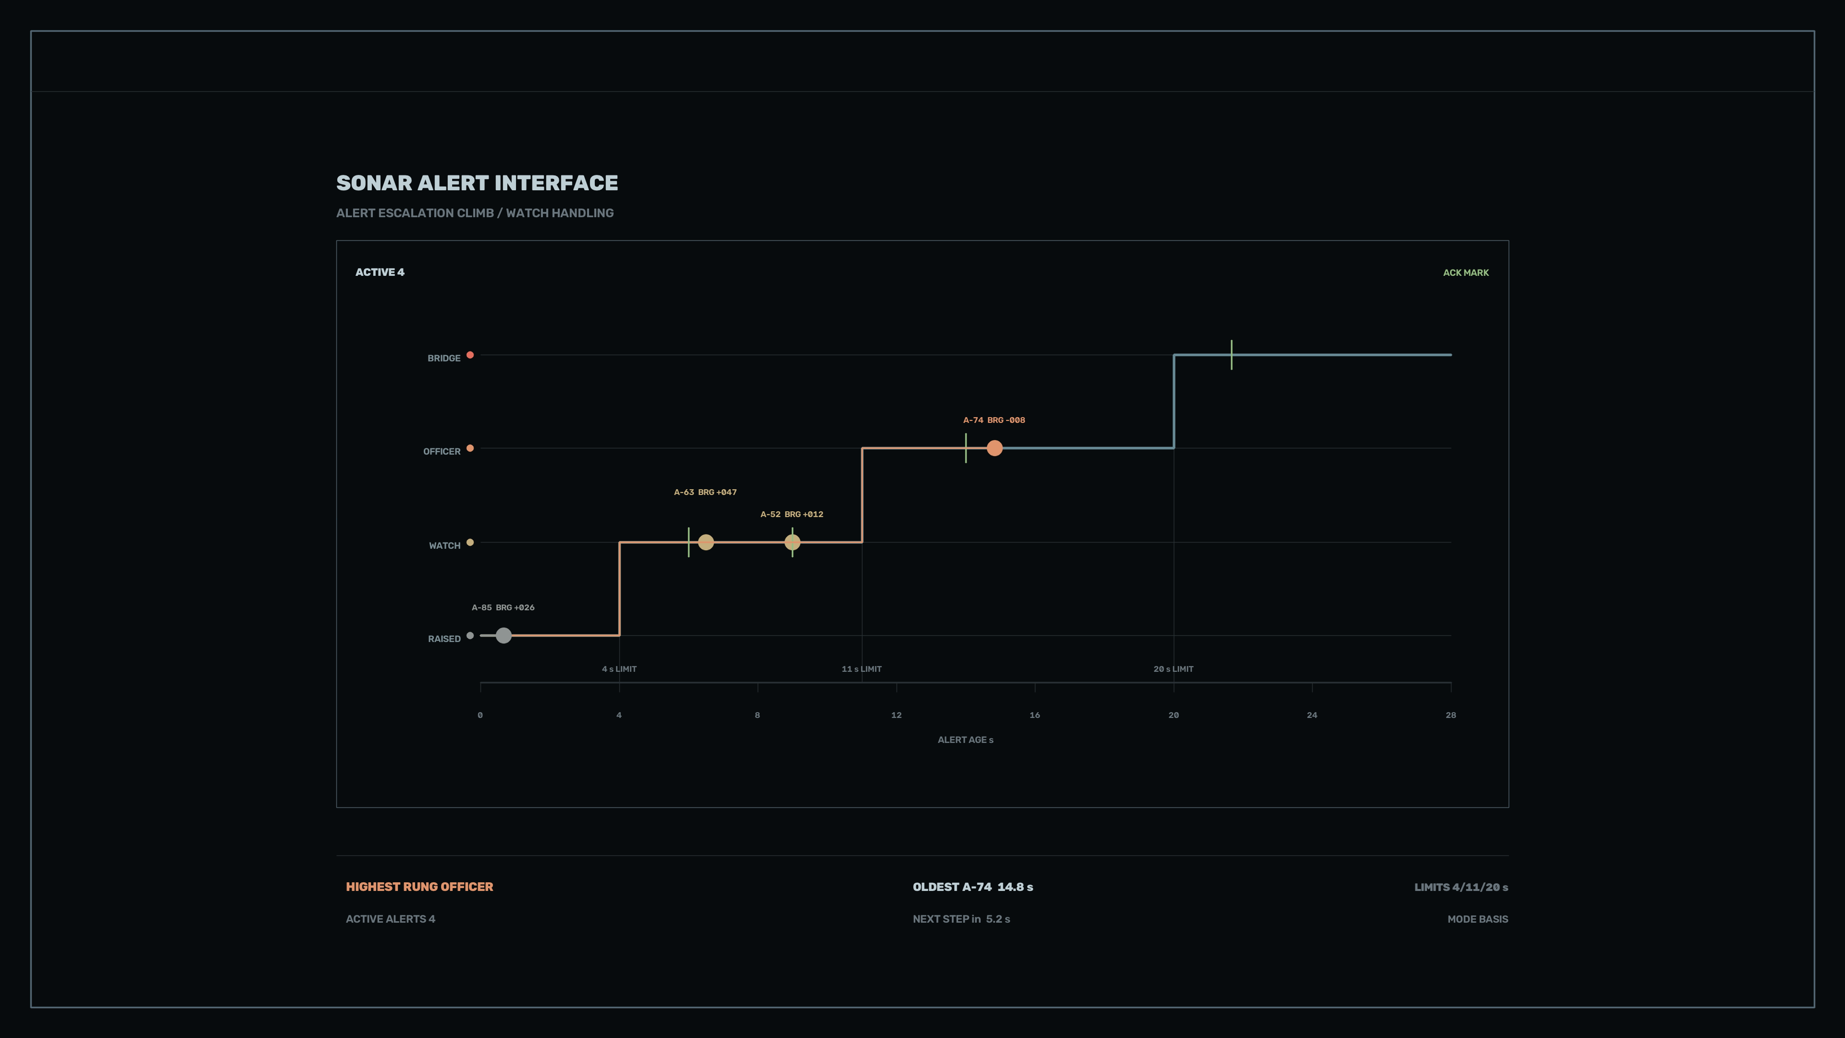Viewport: 1845px width, 1038px height.
Task: Click the ACTIVE 4 panel header
Action: [x=380, y=272]
